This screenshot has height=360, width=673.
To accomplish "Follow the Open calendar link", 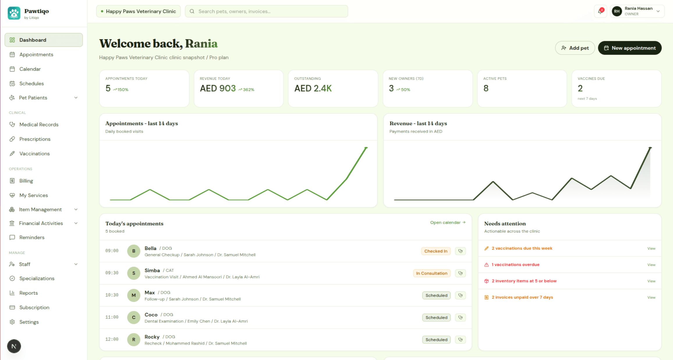I will [448, 222].
